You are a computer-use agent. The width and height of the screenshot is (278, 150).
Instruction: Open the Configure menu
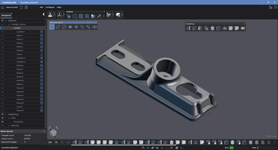50,7
